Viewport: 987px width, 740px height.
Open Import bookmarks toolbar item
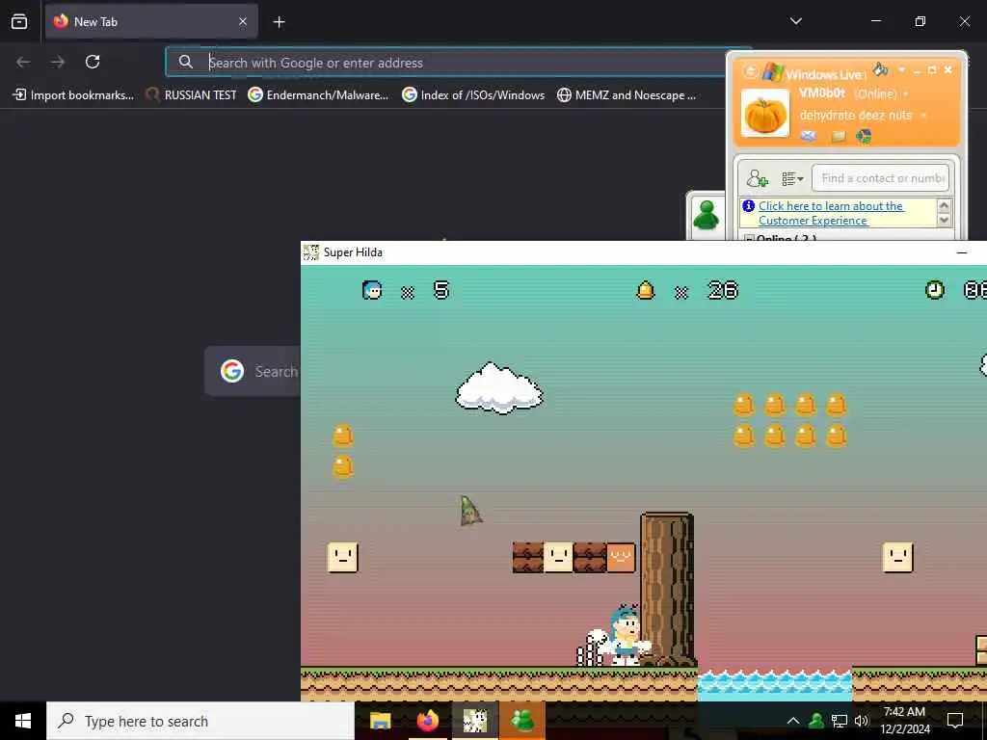coord(73,95)
